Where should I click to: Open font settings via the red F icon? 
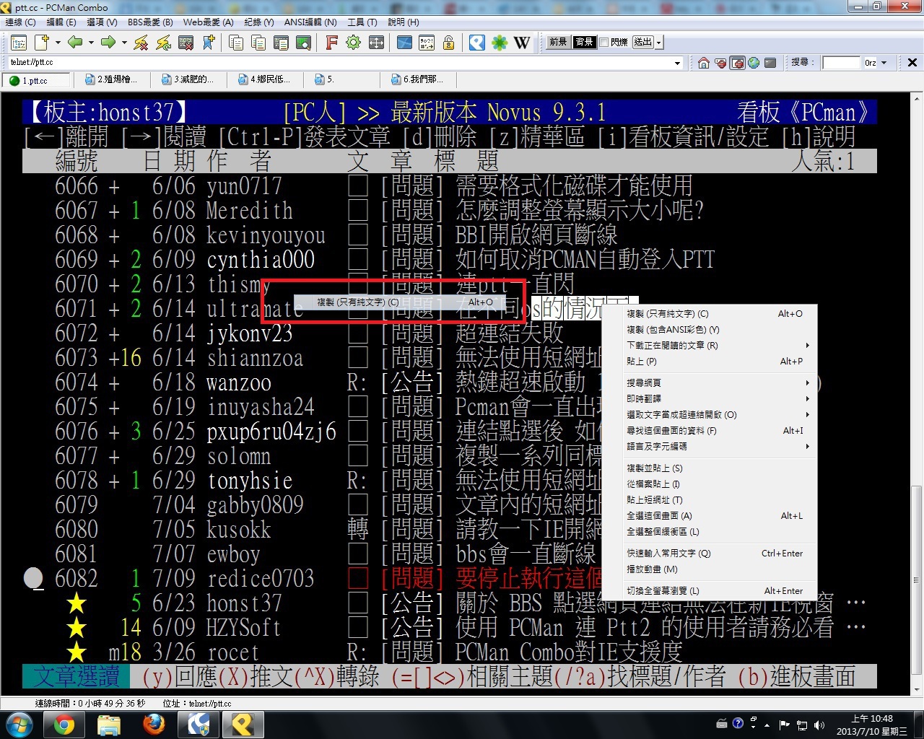[x=331, y=43]
